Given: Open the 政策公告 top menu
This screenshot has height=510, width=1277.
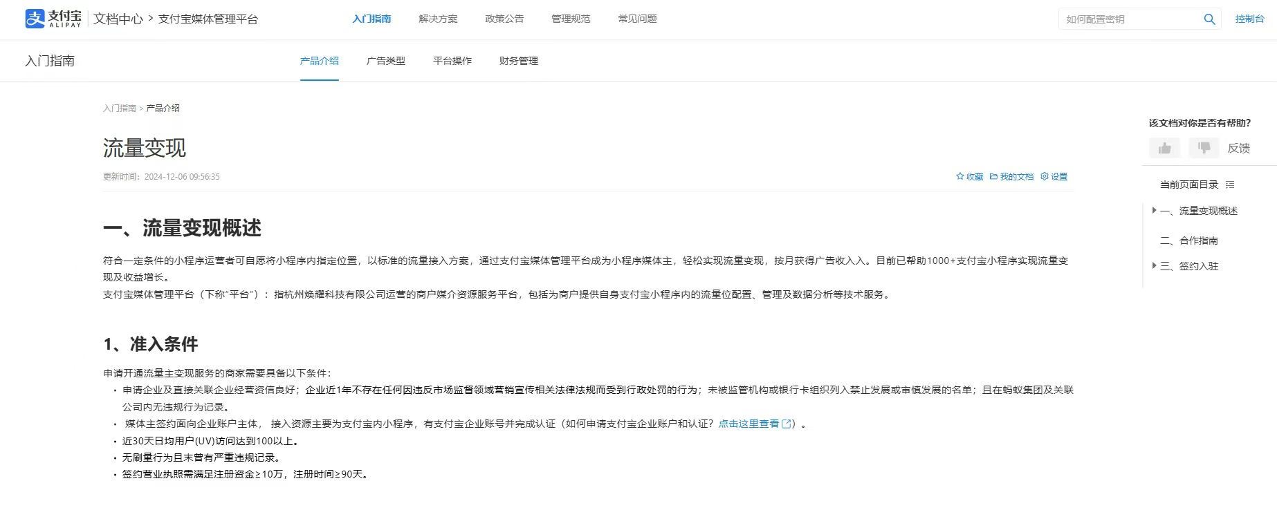Looking at the screenshot, I should tap(504, 19).
